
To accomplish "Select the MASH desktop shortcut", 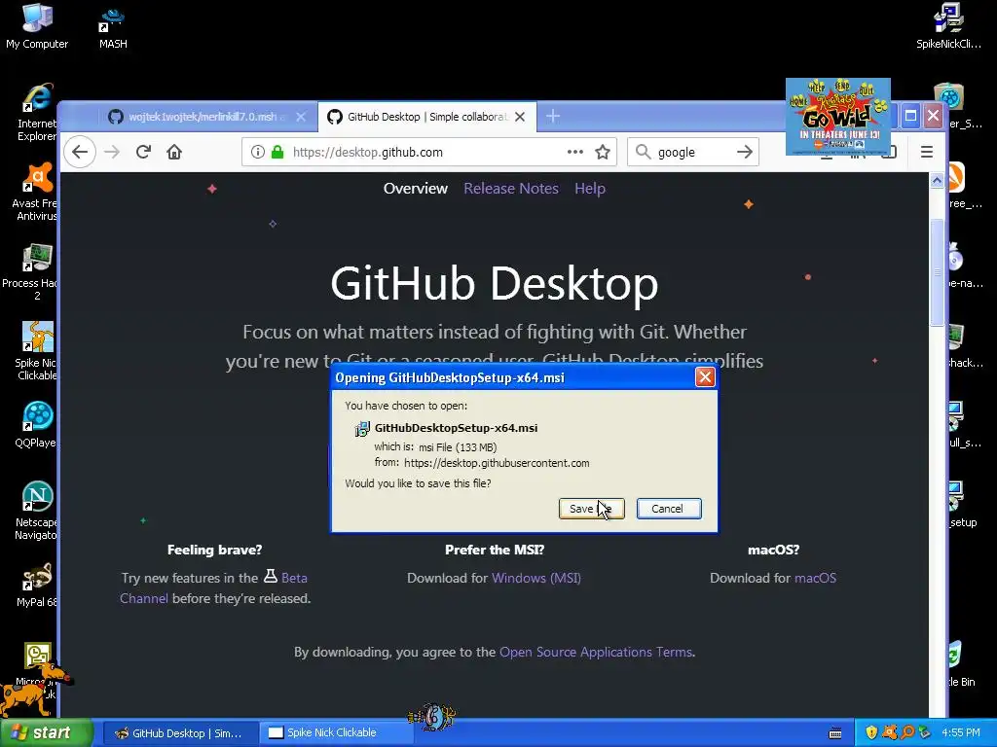I will coord(113,28).
